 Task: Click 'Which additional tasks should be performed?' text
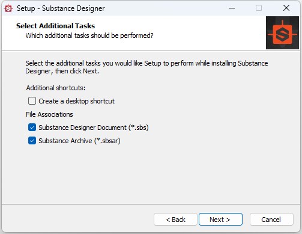89,35
